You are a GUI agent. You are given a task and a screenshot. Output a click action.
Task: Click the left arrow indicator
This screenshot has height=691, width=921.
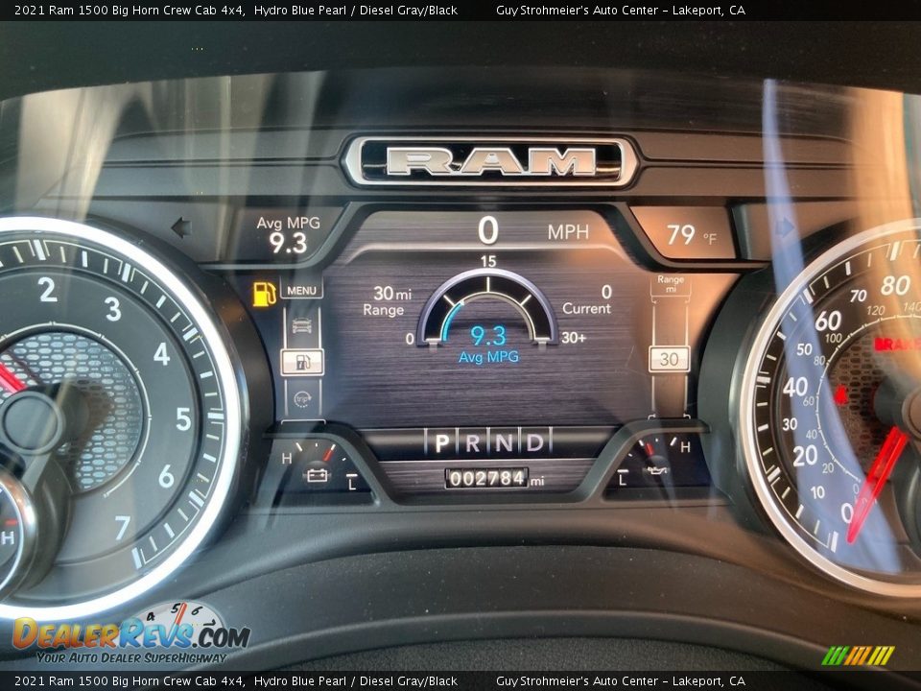[181, 227]
